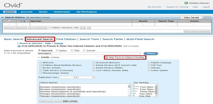Viewport: 213px width, 104px height.
Task: Select Reviews (maximizes sensitivity) query
Action: coord(60,87)
